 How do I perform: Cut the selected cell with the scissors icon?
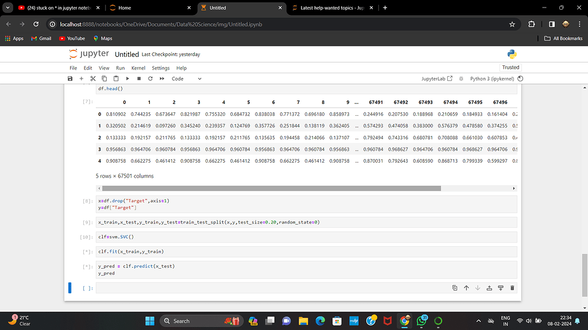tap(92, 78)
